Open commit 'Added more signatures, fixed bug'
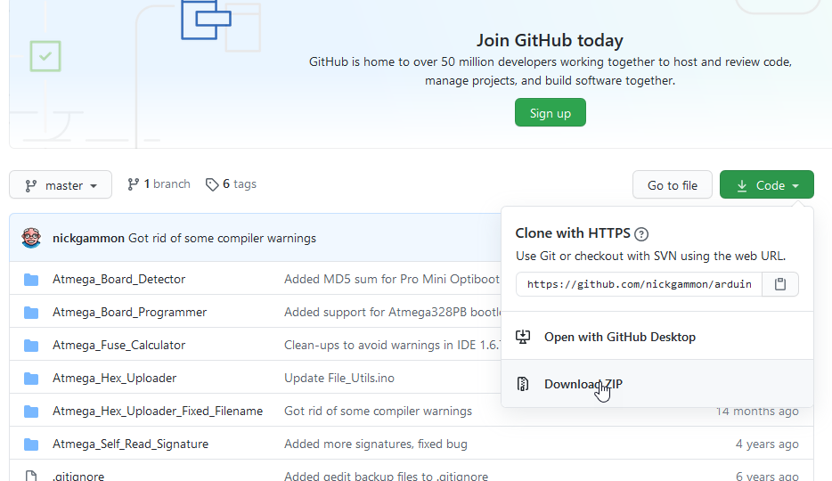This screenshot has width=832, height=481. point(376,444)
